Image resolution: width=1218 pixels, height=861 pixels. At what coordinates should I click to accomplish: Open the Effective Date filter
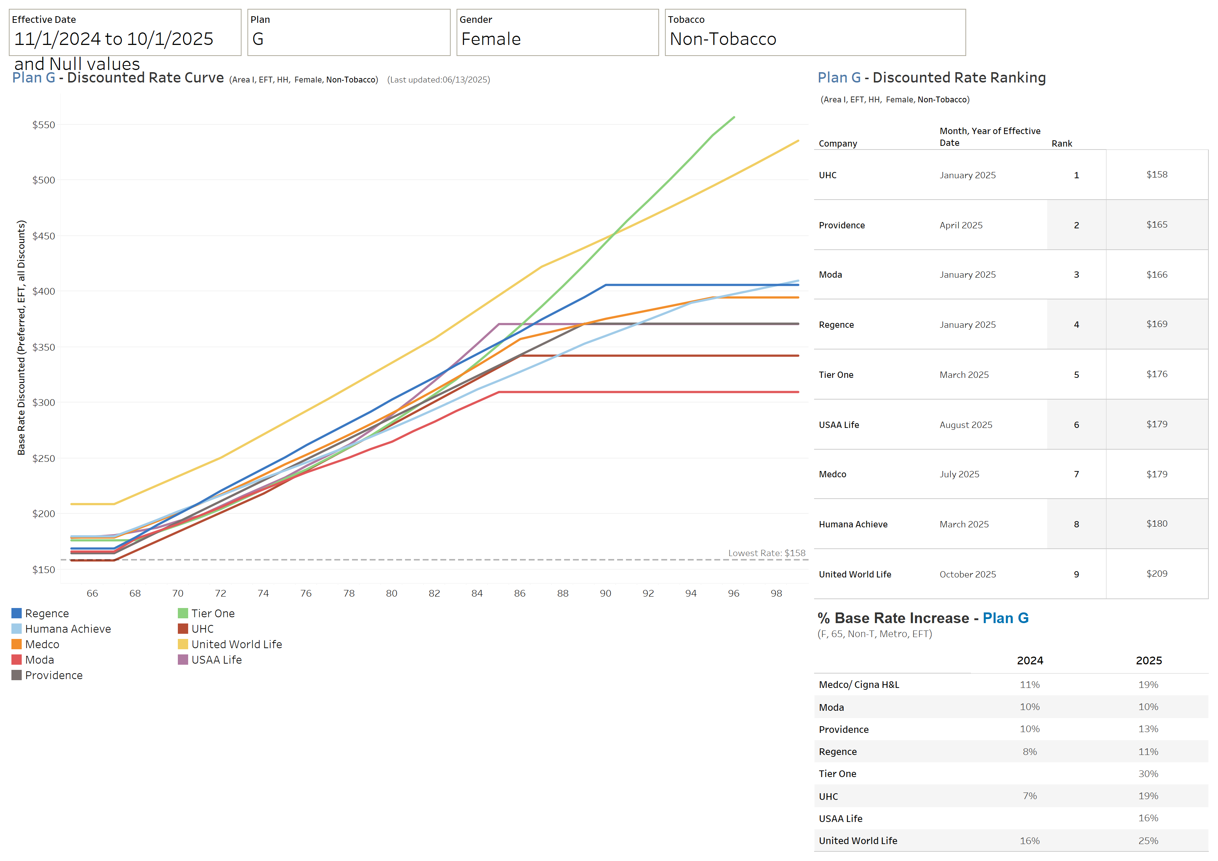point(125,32)
